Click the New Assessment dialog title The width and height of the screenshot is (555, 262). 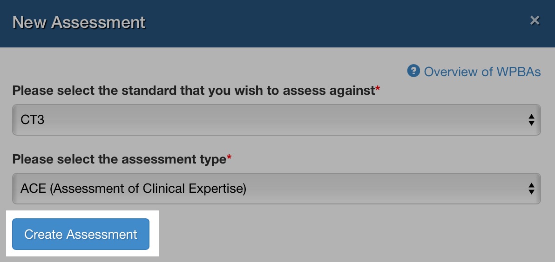(x=79, y=22)
